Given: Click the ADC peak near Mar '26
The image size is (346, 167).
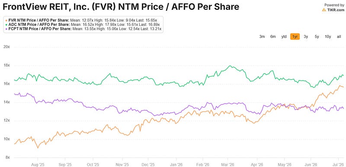Looking at the screenshot, I should (230, 66).
